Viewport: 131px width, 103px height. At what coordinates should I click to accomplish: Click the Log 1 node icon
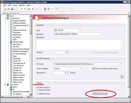8,16
